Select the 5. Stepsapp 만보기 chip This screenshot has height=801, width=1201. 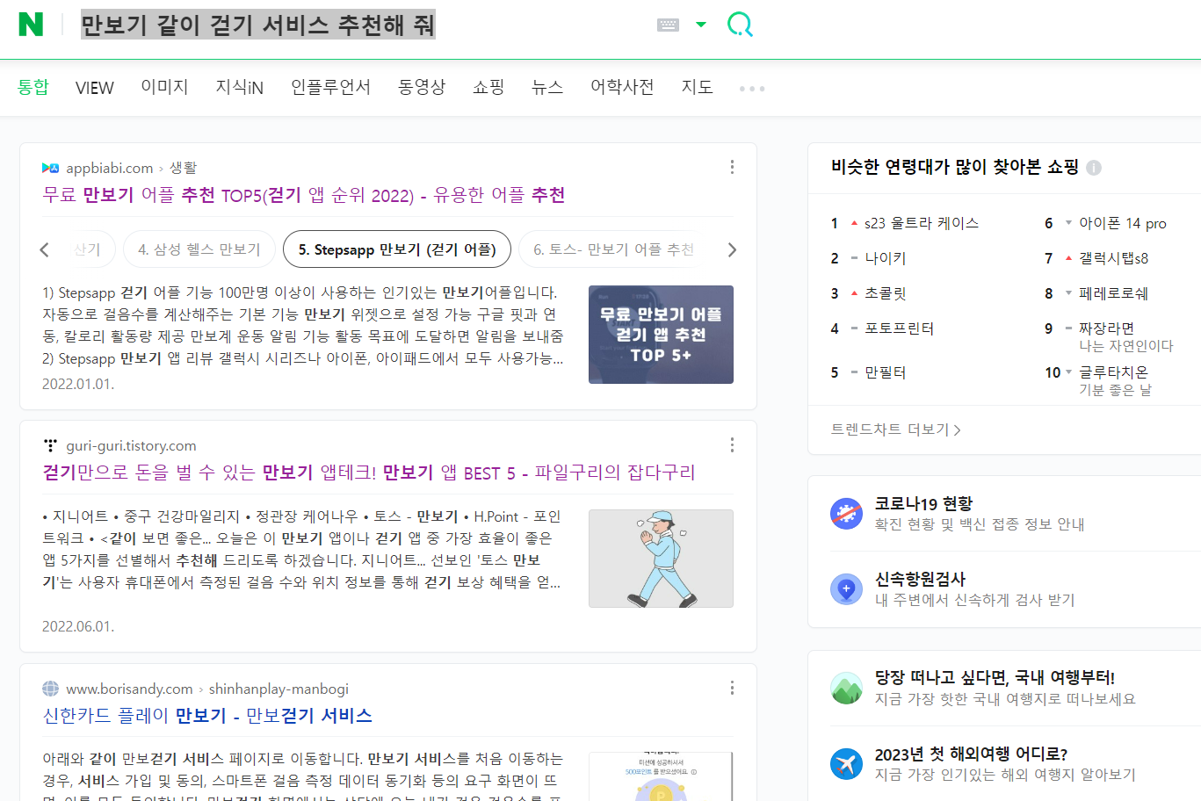pos(397,249)
